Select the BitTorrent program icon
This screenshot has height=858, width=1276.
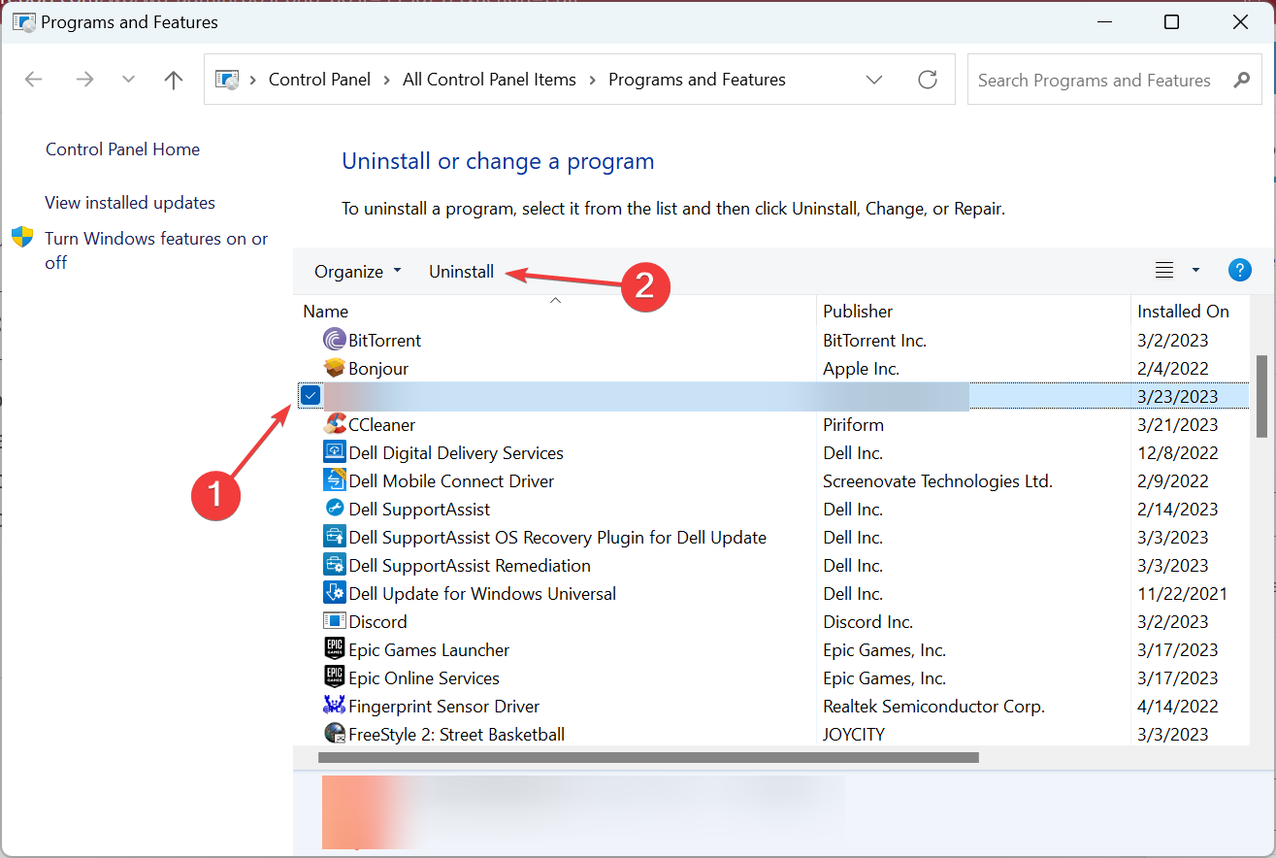pyautogui.click(x=334, y=340)
